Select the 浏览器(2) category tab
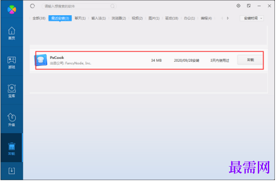This screenshot has width=278, height=181. pyautogui.click(x=119, y=18)
